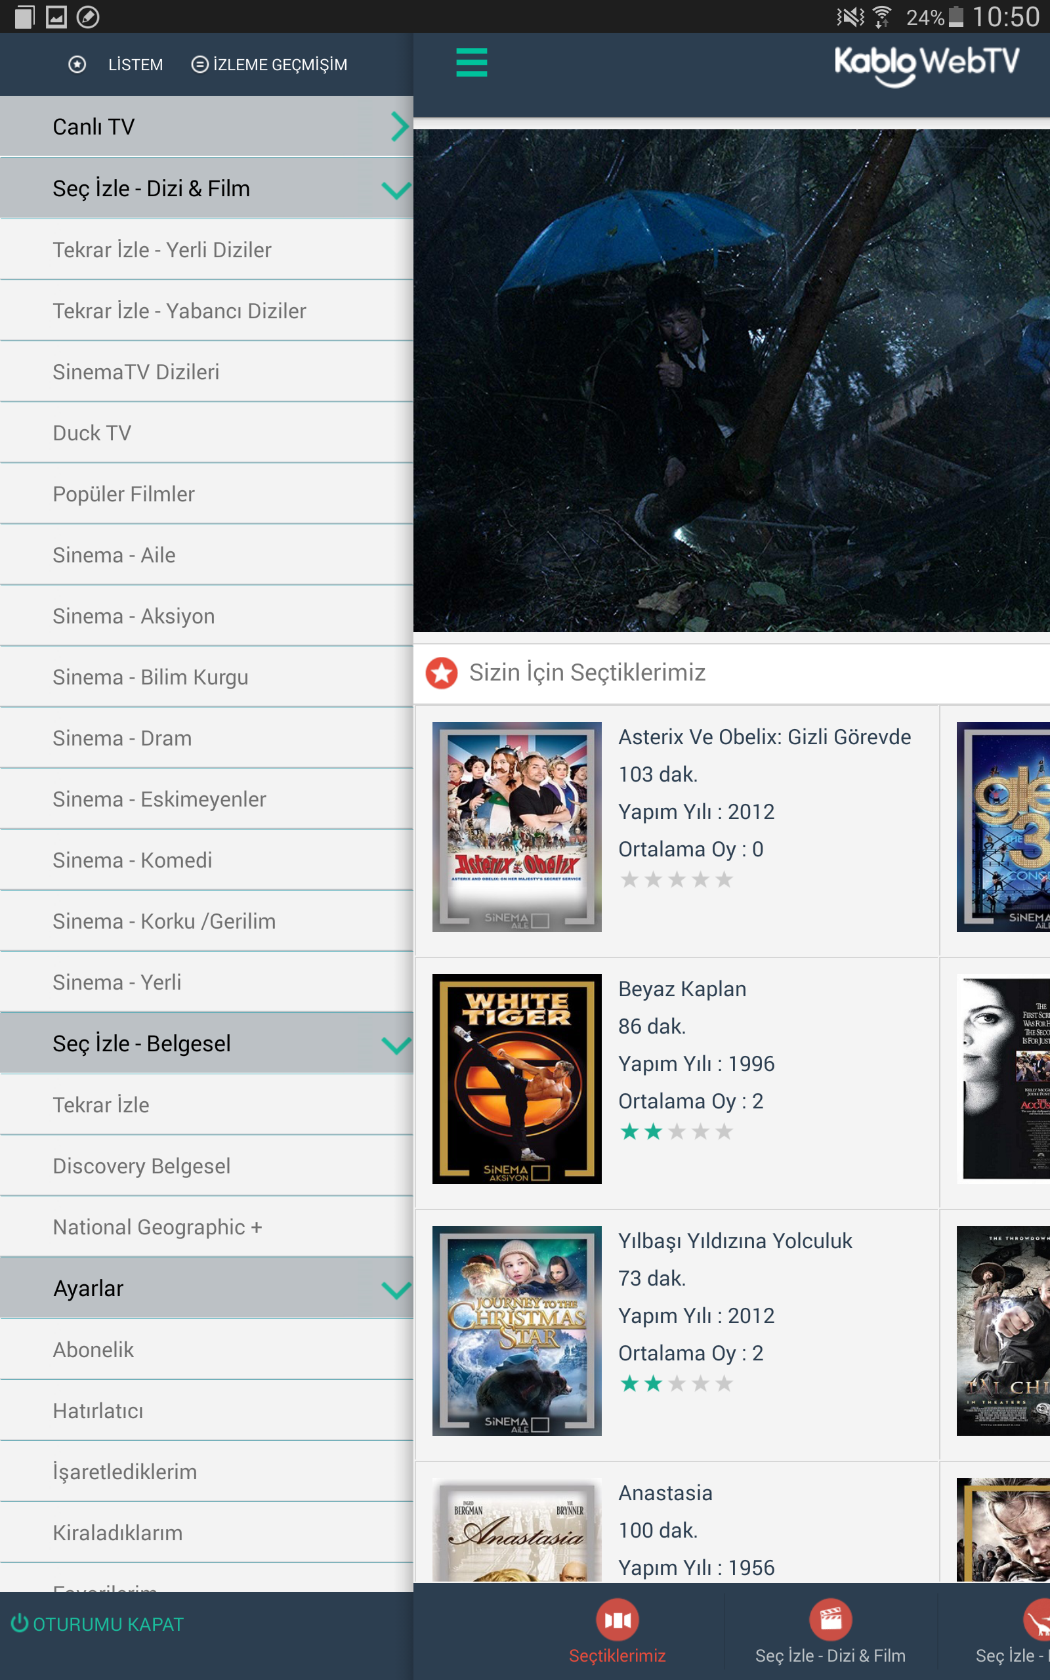Open Yılbaşı Yıldızına Yolculuk title
Viewport: 1050px width, 1680px height.
click(x=736, y=1240)
